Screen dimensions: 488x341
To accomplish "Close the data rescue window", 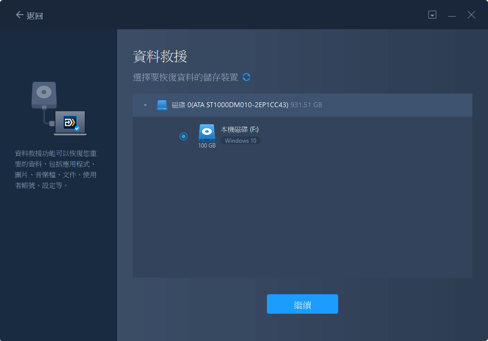I will 471,15.
